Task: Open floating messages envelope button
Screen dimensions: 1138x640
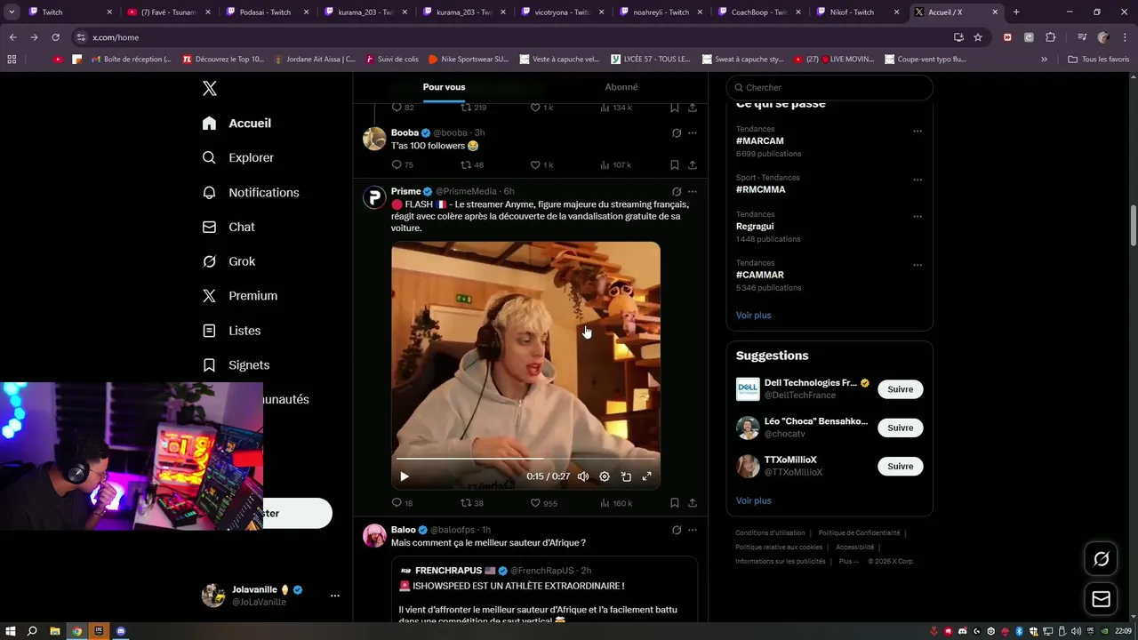Action: tap(1101, 599)
